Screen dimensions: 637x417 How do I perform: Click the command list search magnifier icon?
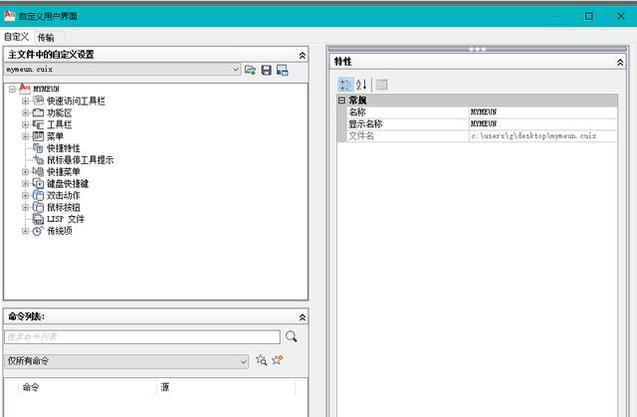click(291, 336)
